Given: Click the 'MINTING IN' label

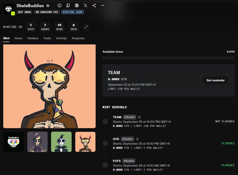Looking at the screenshot, I should click(x=13, y=27).
